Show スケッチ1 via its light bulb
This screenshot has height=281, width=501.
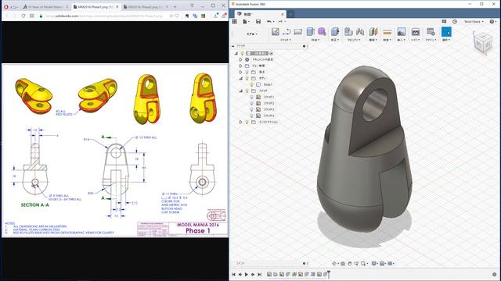(252, 97)
